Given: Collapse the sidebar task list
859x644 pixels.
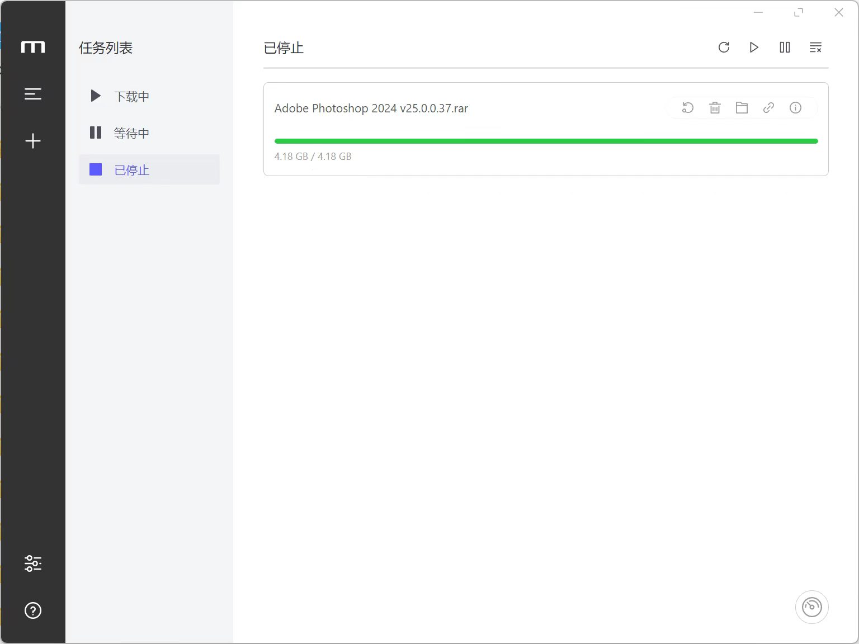Looking at the screenshot, I should pos(33,94).
